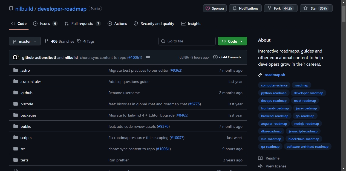Click the page vertical scrollbar thumb
Viewport: 346px width, 171px height.
coord(344,14)
